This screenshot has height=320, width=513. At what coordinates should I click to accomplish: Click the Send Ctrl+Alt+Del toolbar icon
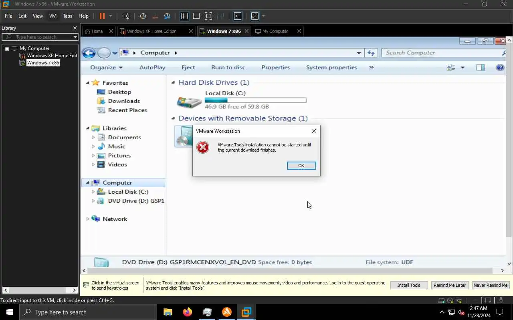click(126, 16)
